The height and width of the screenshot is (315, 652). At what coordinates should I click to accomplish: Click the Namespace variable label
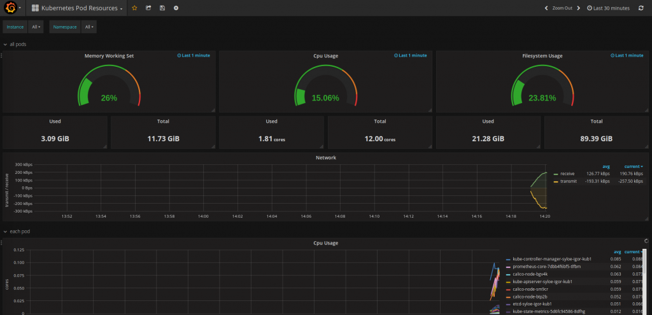[65, 27]
